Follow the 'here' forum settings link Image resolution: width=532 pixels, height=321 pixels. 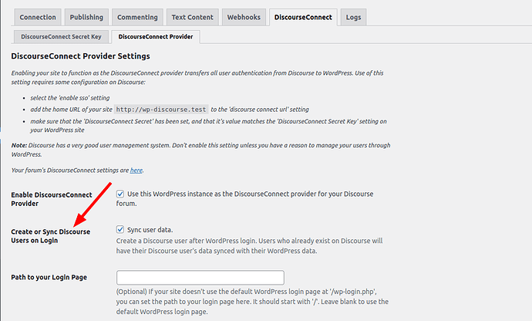(x=136, y=171)
